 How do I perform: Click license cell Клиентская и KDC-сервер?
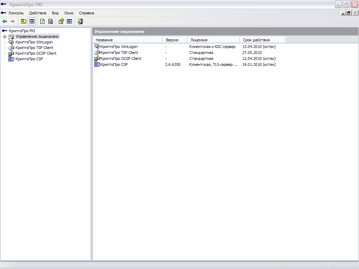click(212, 47)
